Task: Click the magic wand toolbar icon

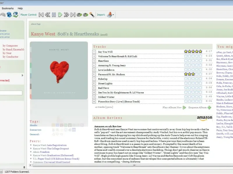Action: pyautogui.click(x=92, y=15)
